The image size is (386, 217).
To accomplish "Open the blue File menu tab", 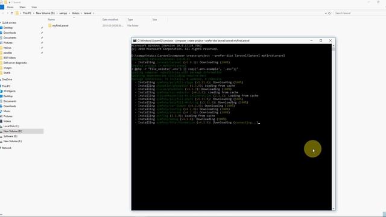I will (x=2, y=7).
